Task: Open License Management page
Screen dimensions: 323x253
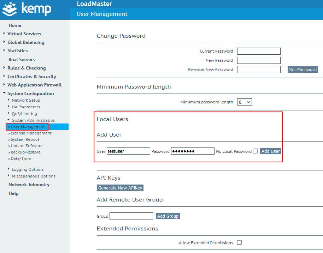Action: [31, 133]
